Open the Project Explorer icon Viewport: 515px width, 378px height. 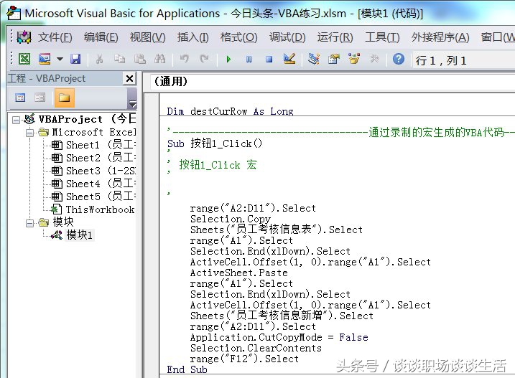[x=314, y=59]
